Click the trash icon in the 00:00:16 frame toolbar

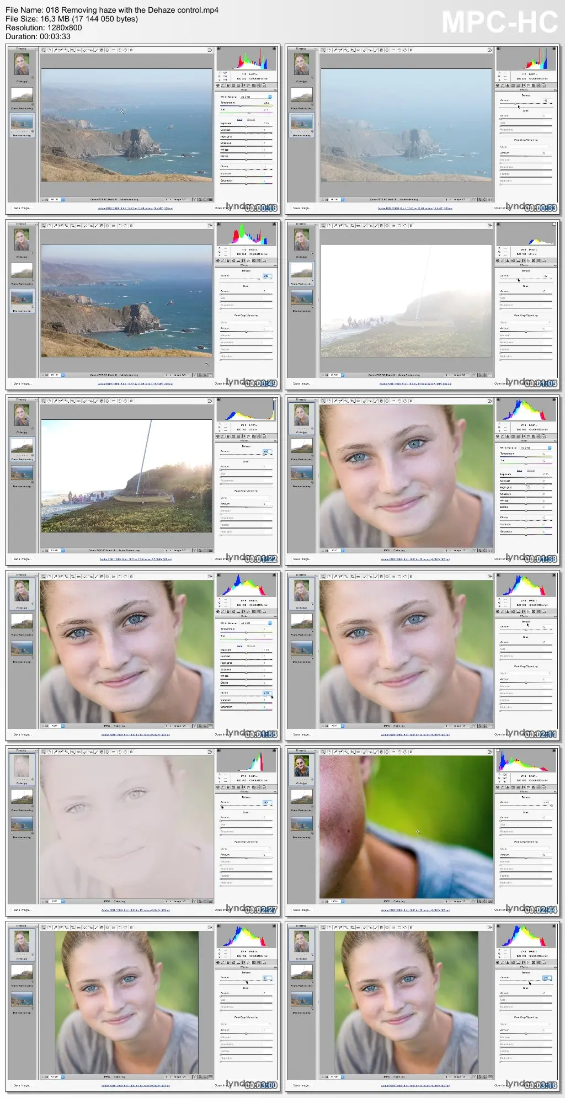[x=131, y=50]
